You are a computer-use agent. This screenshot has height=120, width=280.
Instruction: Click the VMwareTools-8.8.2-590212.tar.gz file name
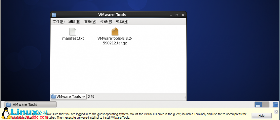[115, 40]
